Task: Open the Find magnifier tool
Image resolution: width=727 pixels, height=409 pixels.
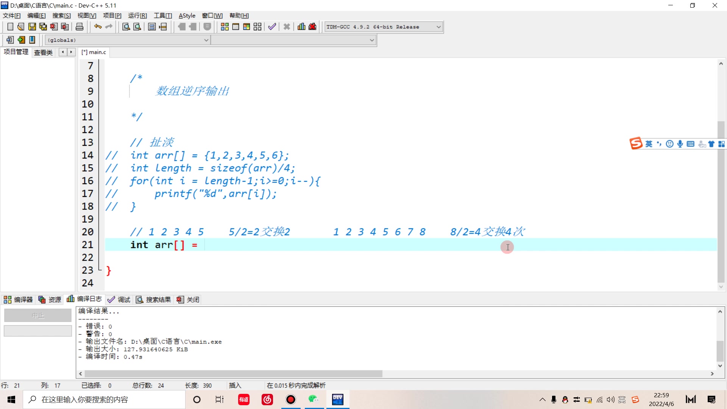Action: [x=126, y=27]
